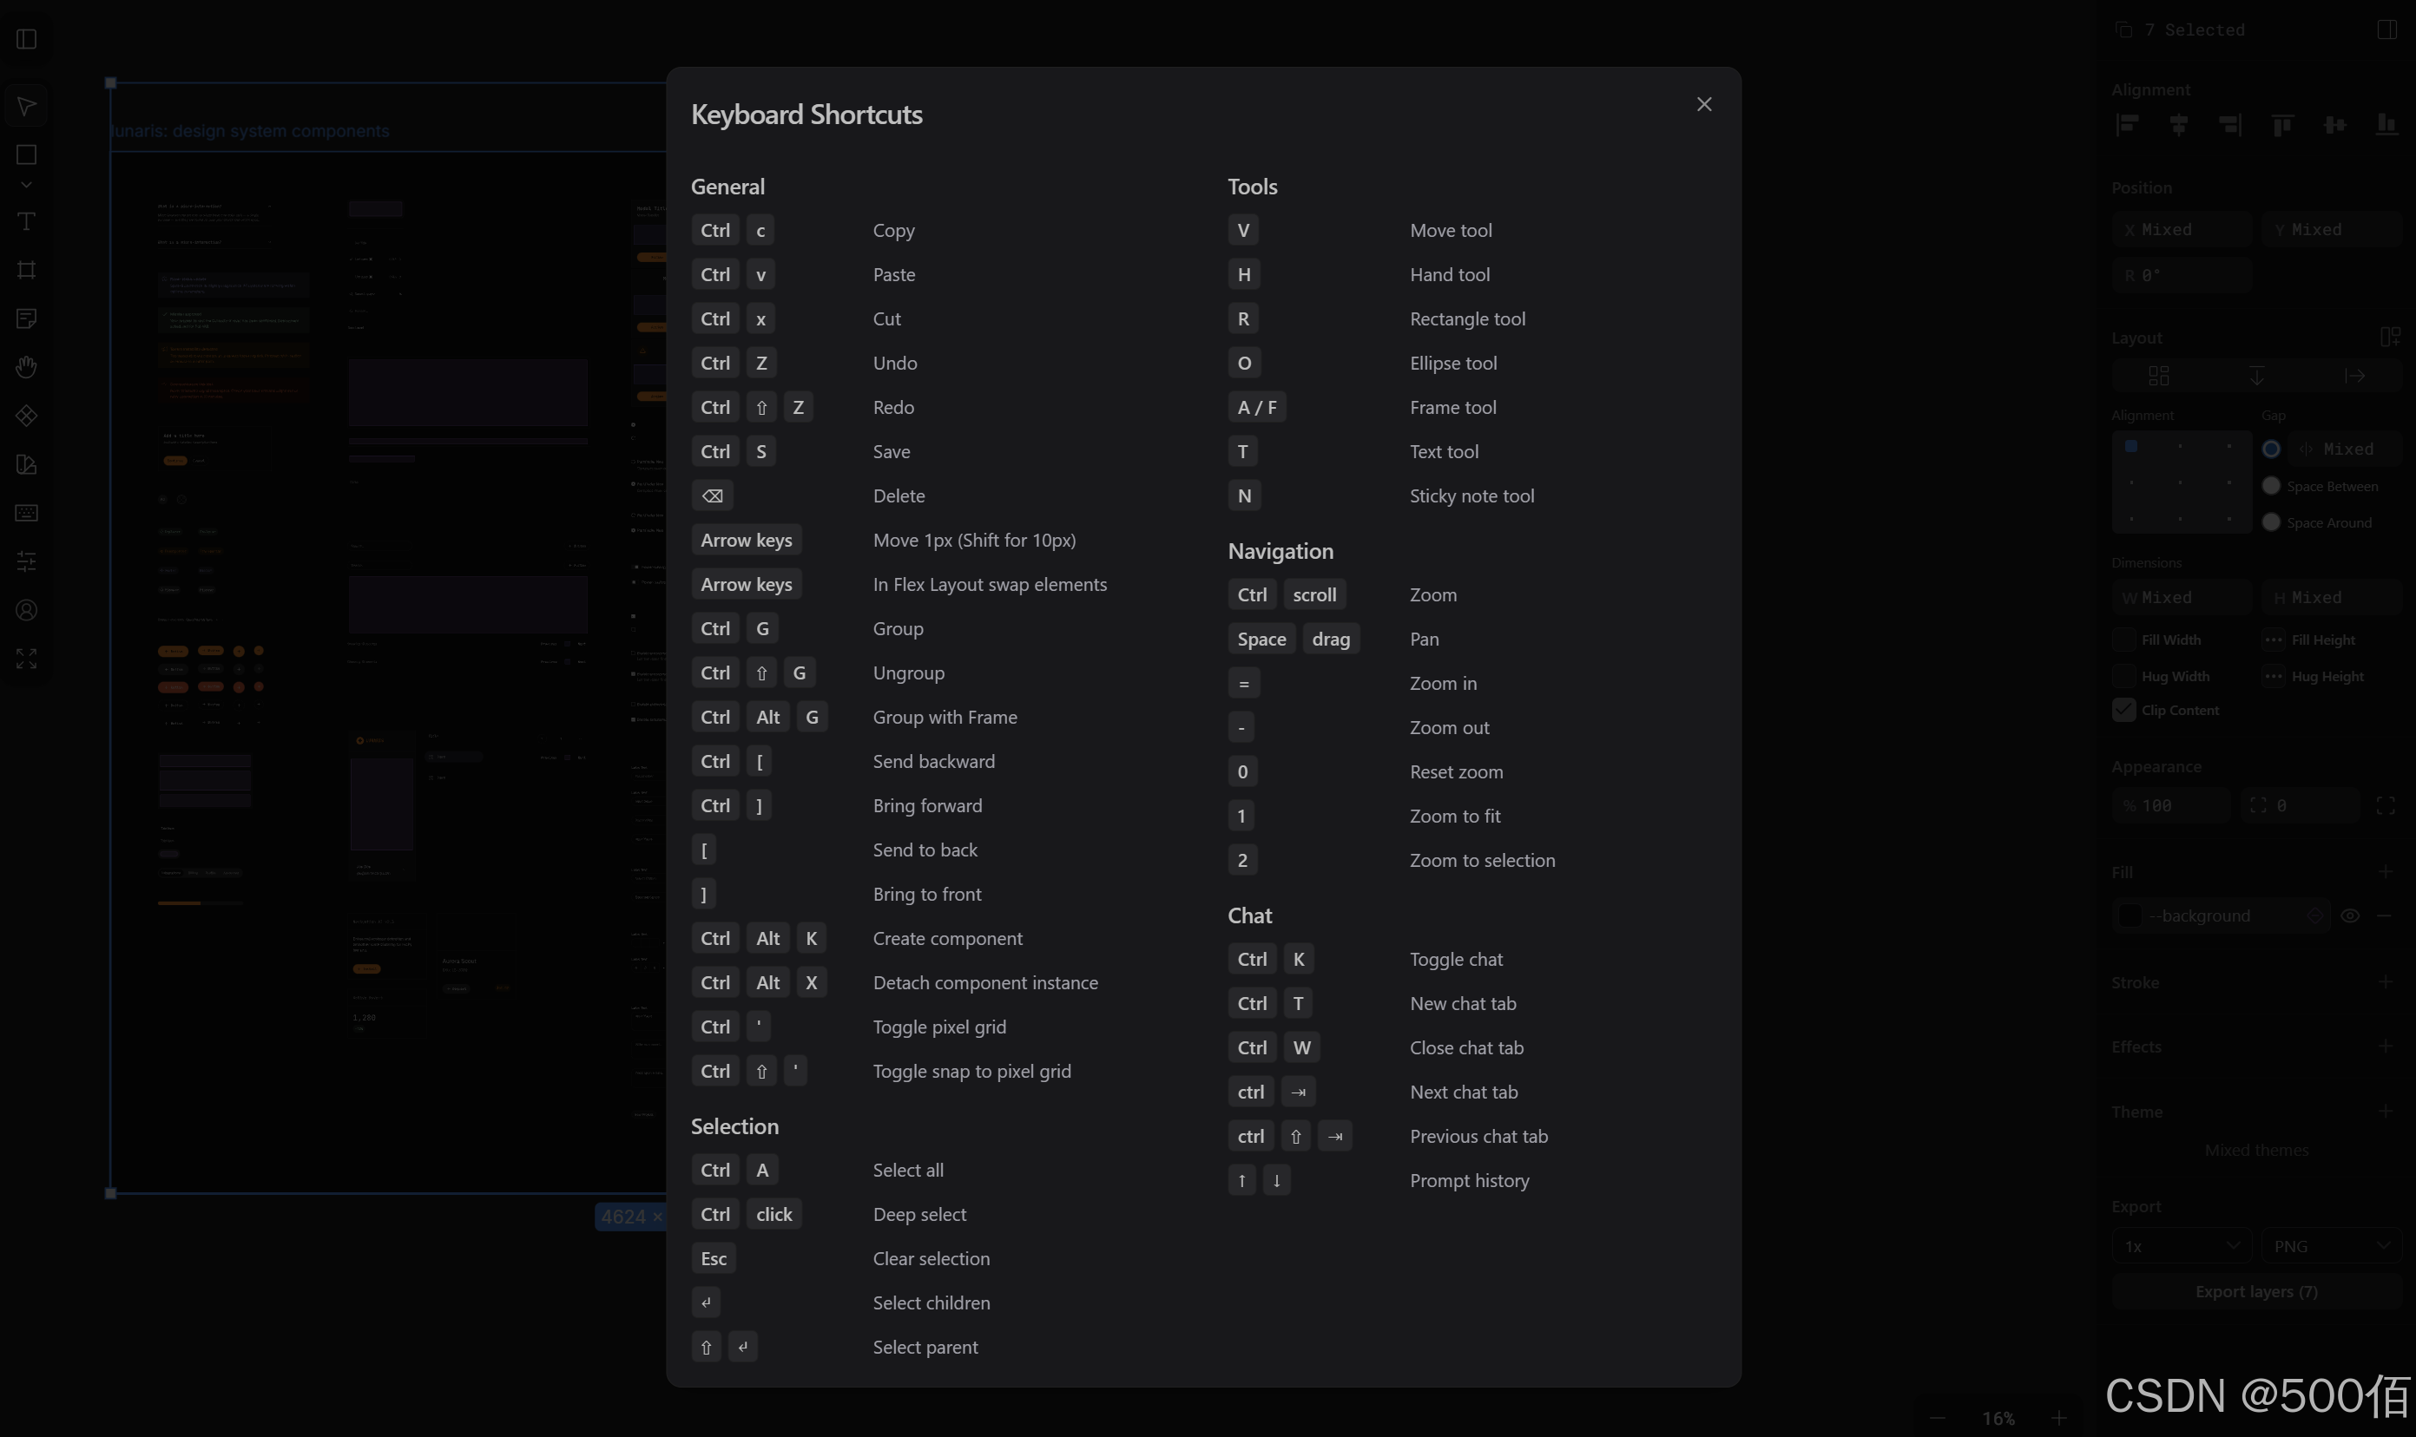Open the user account icon

[27, 610]
